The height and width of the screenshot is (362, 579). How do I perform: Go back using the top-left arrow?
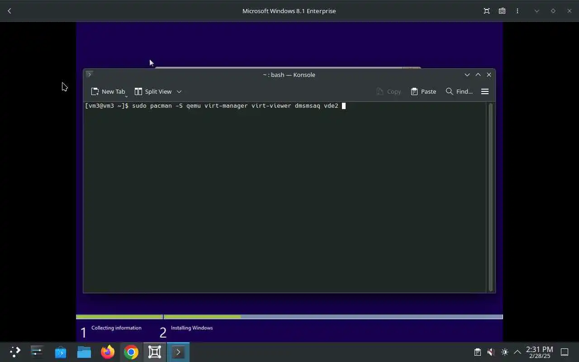click(9, 11)
